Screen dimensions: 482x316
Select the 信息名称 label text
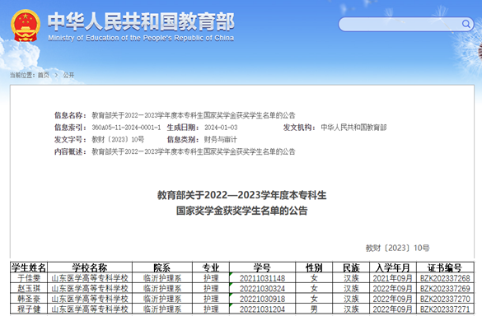coord(70,115)
